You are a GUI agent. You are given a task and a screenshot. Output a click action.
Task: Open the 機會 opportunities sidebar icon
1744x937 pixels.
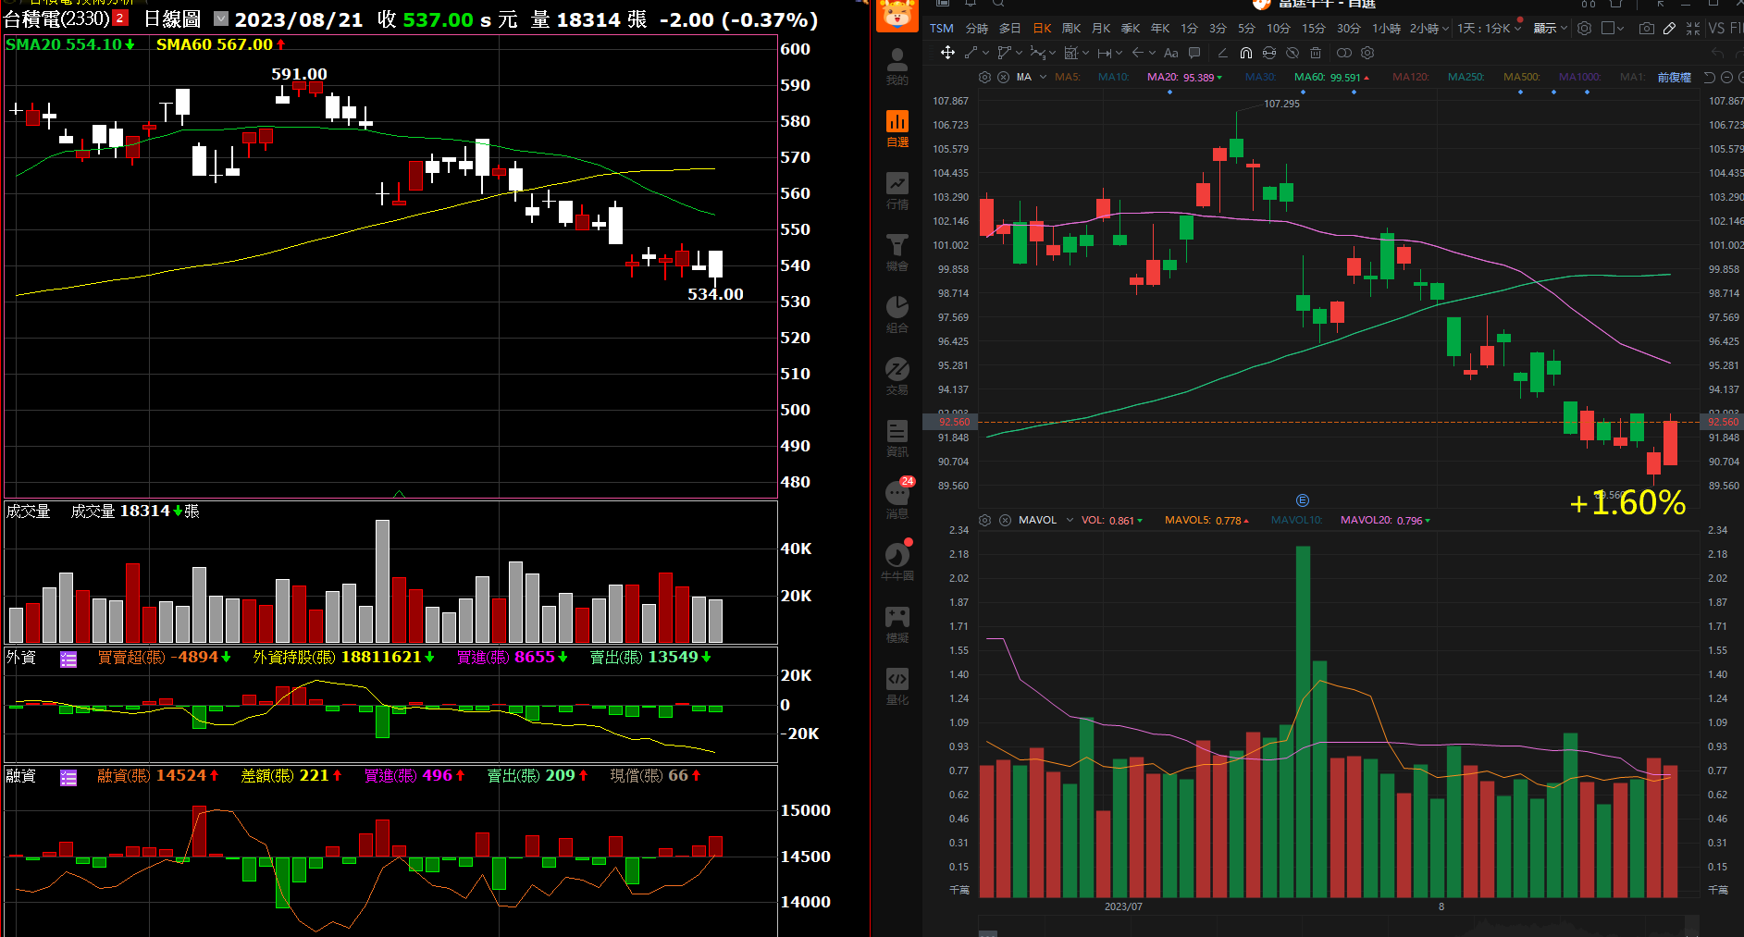coord(897,253)
